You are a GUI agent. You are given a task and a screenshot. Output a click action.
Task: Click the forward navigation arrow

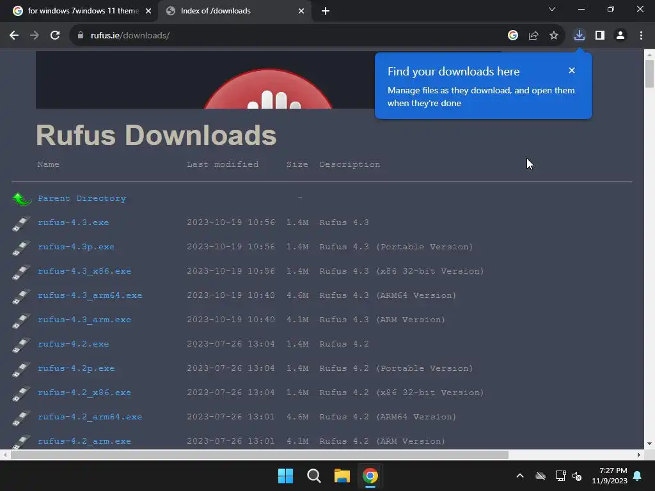35,36
